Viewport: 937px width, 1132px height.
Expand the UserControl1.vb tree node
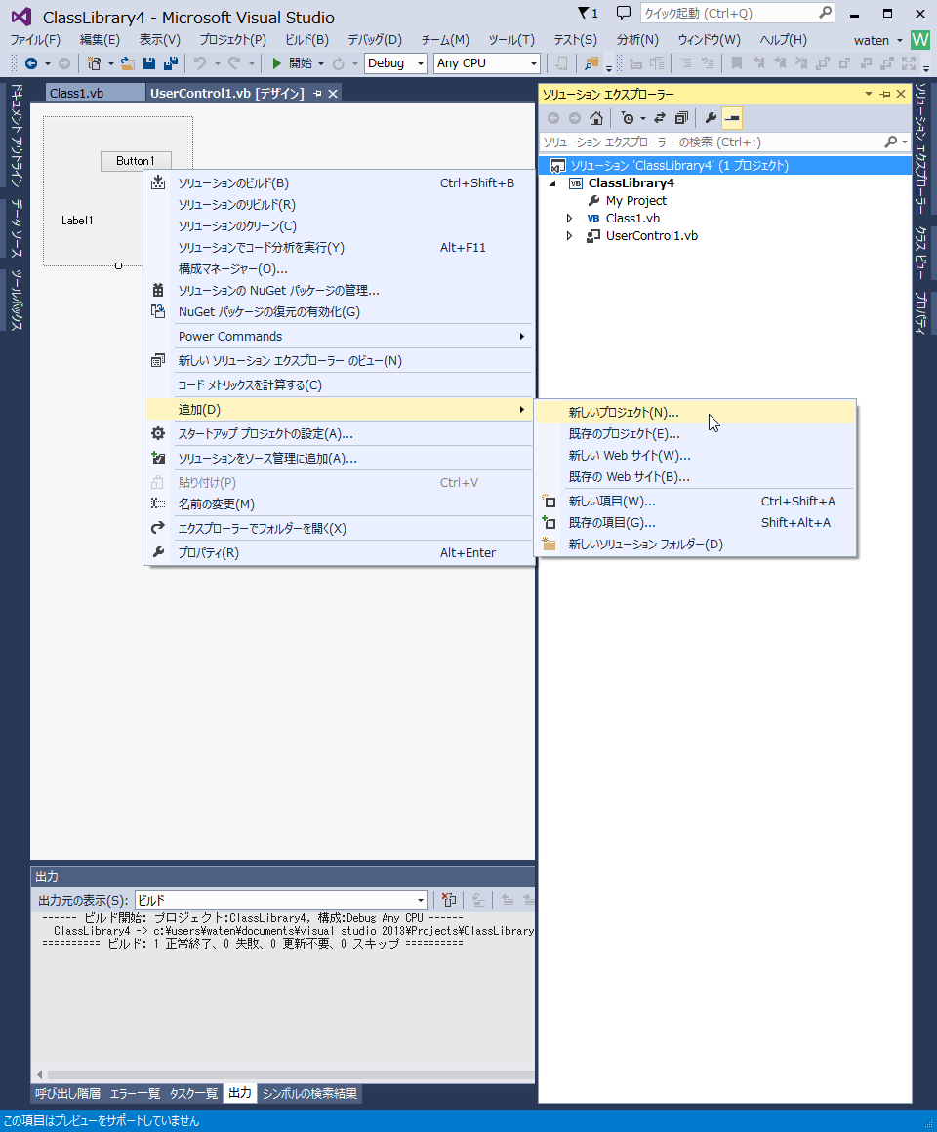click(x=569, y=235)
